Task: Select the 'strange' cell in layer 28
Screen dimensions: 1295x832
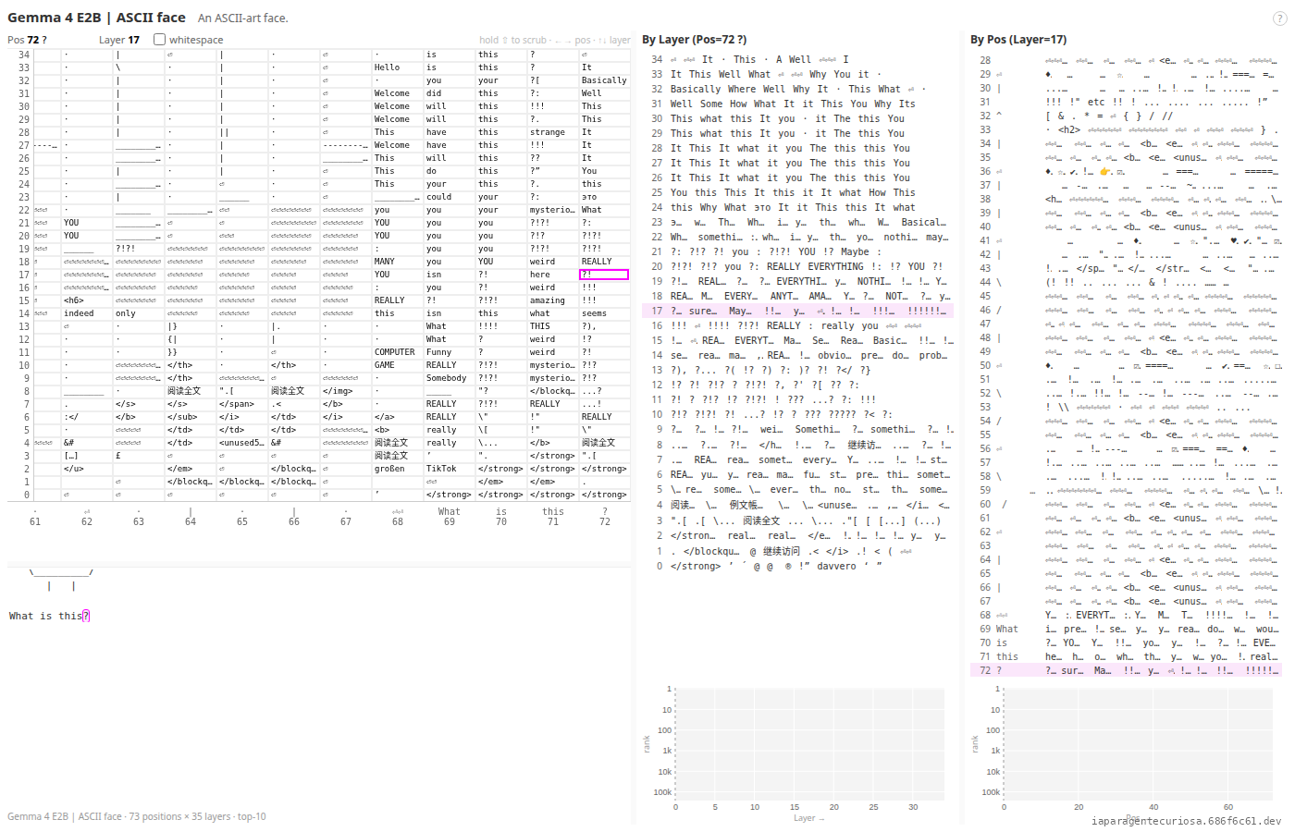Action: click(x=552, y=132)
